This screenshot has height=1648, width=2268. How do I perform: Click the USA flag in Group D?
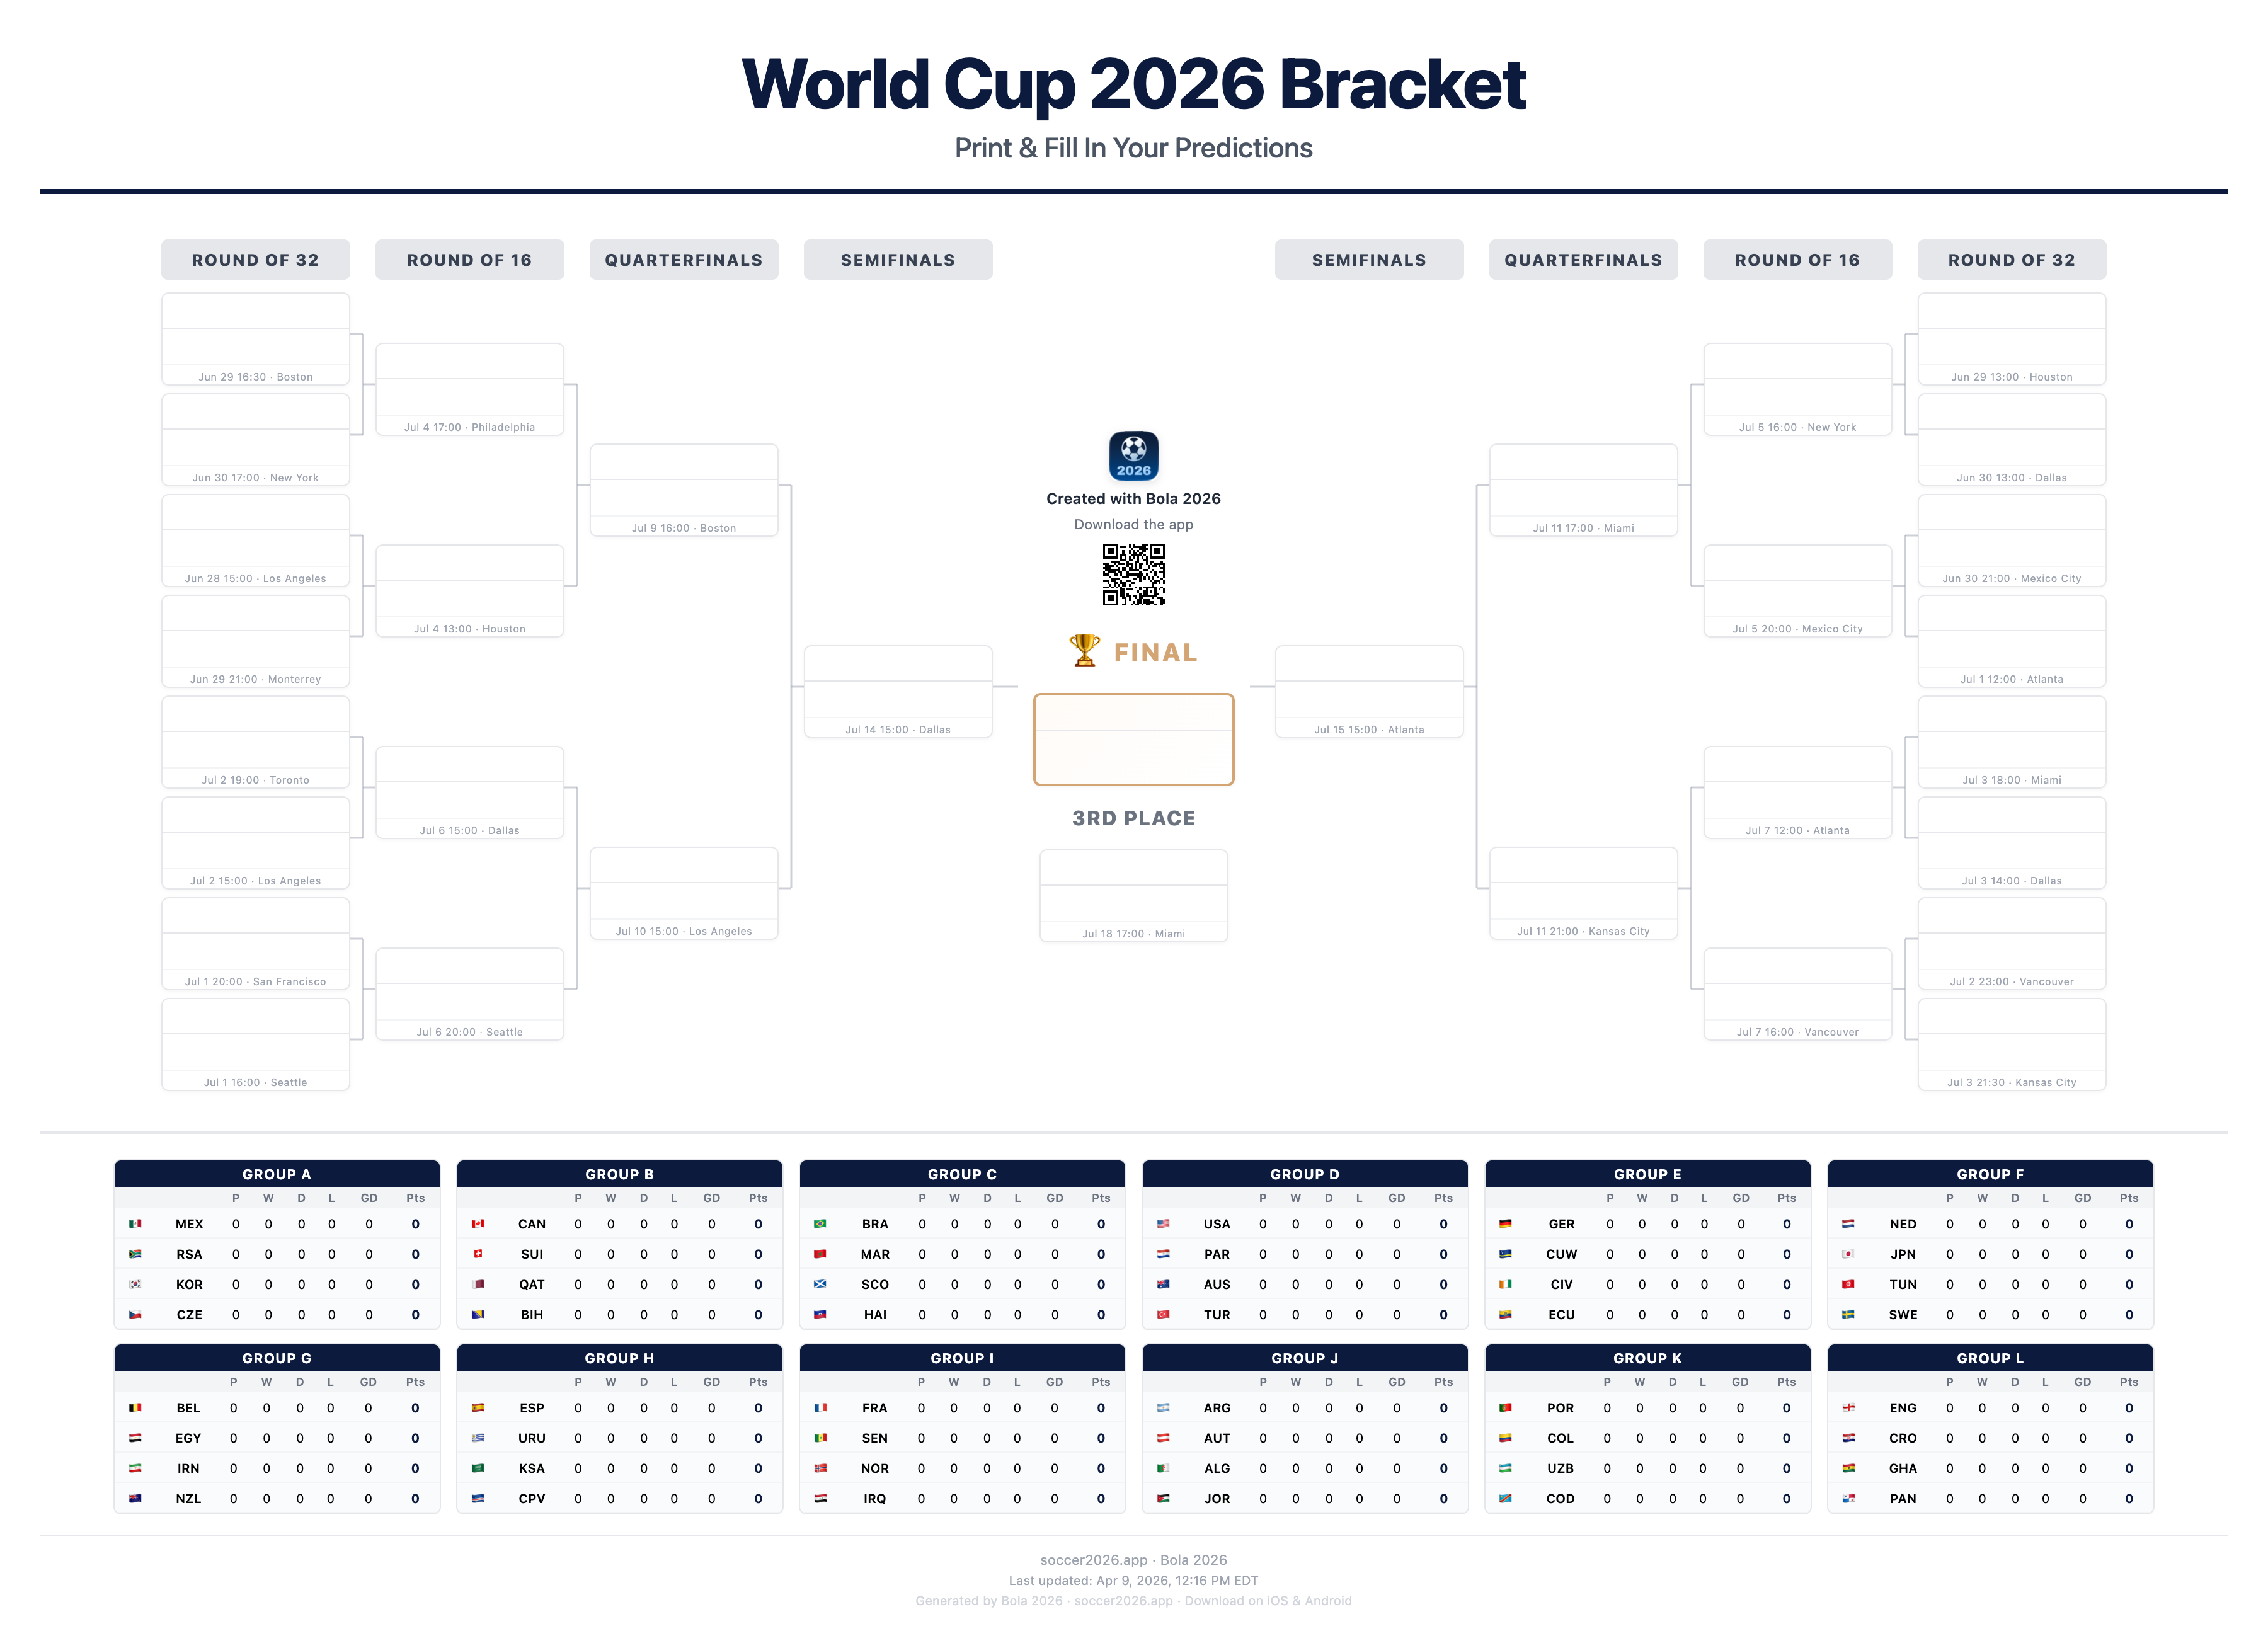(x=1163, y=1224)
